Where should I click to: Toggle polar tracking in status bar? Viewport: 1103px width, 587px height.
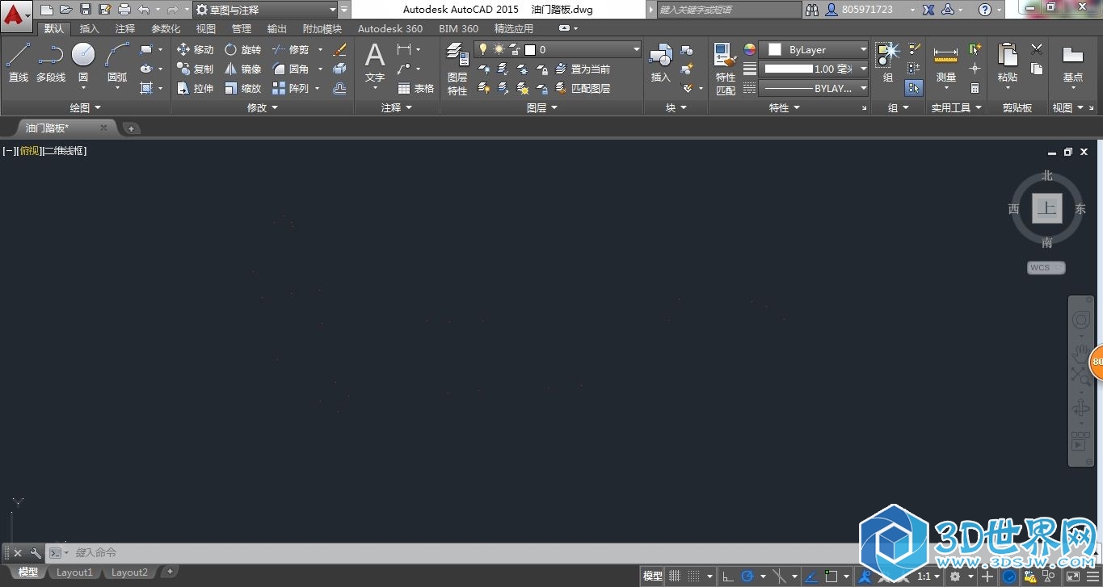click(x=747, y=577)
